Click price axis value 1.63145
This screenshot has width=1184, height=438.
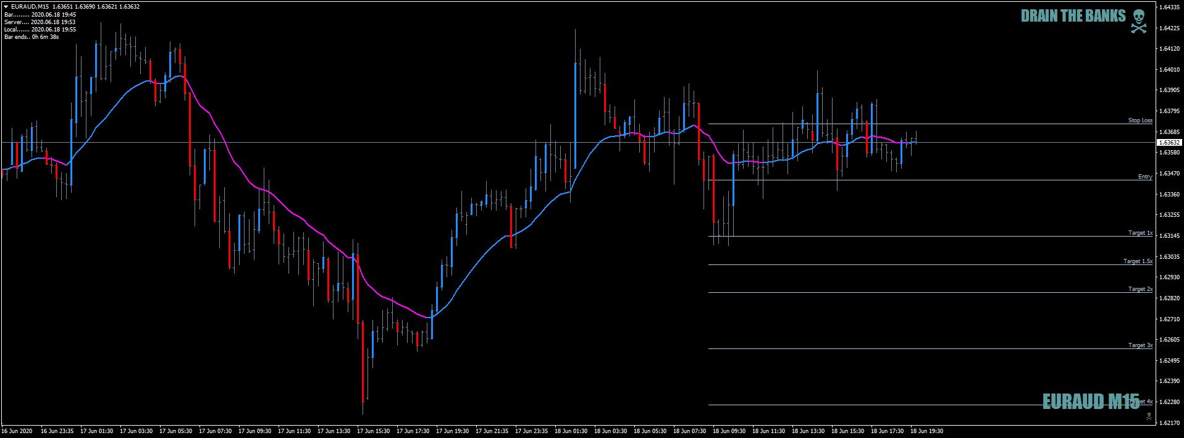coord(1170,236)
